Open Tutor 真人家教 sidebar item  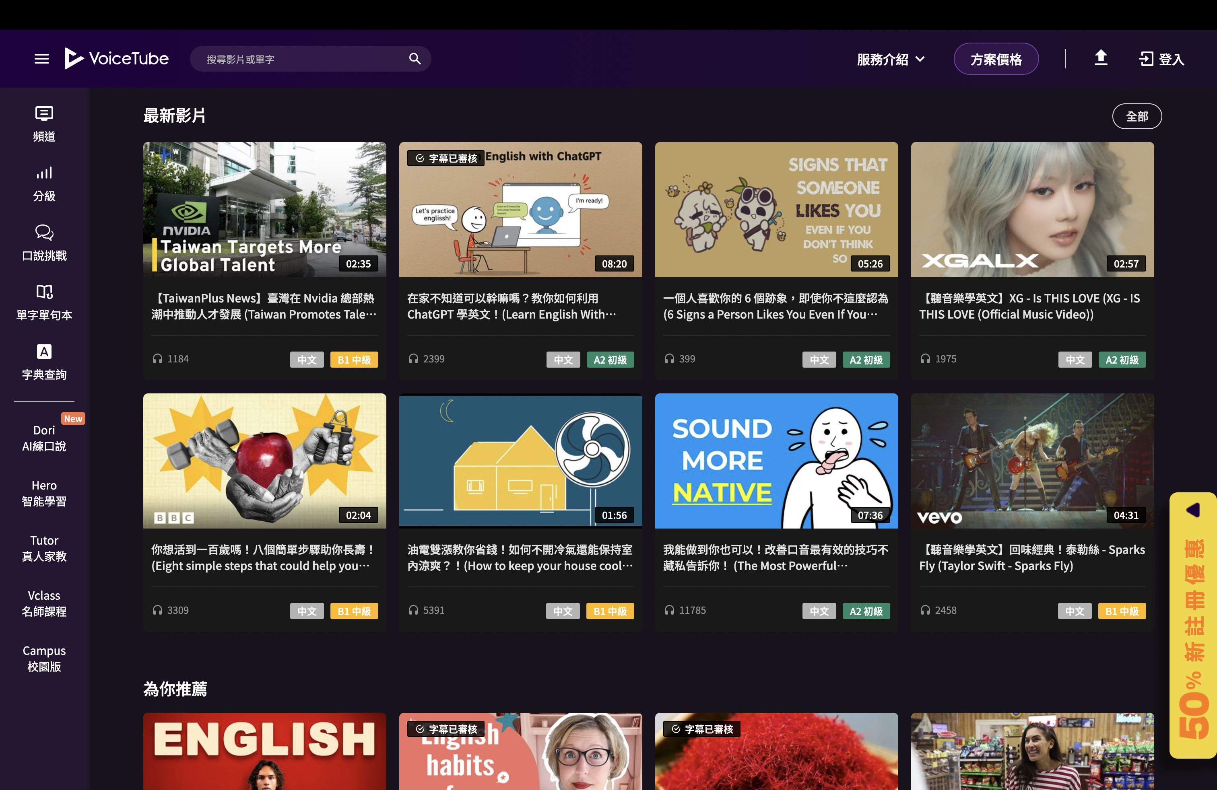pyautogui.click(x=44, y=548)
